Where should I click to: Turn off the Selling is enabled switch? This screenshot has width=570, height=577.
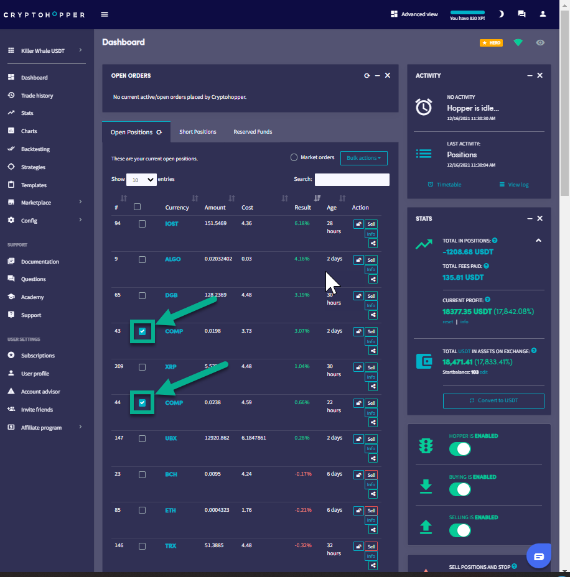point(460,530)
